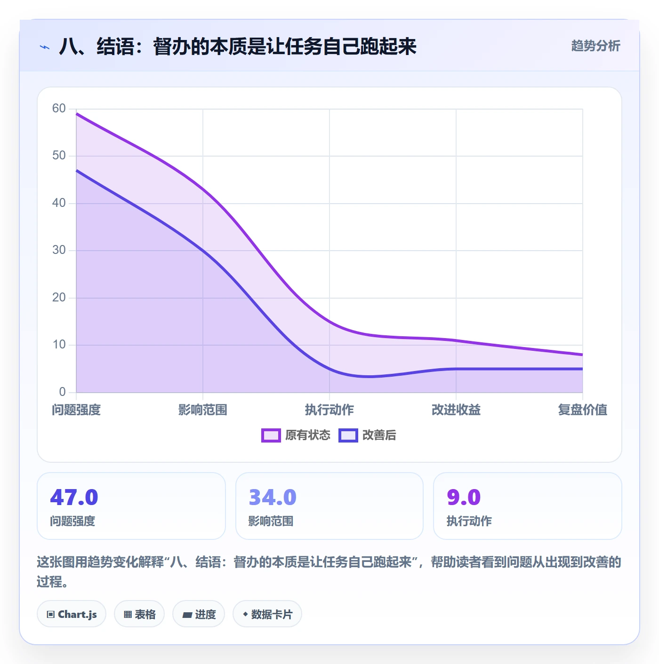
Task: Click the diamond icon in 数据卡片 tag
Action: (245, 614)
